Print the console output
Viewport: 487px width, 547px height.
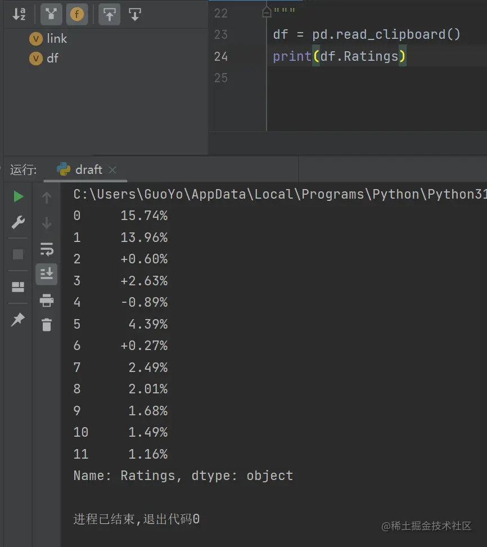click(47, 300)
